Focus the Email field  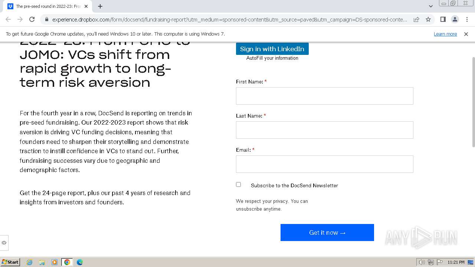(x=325, y=164)
